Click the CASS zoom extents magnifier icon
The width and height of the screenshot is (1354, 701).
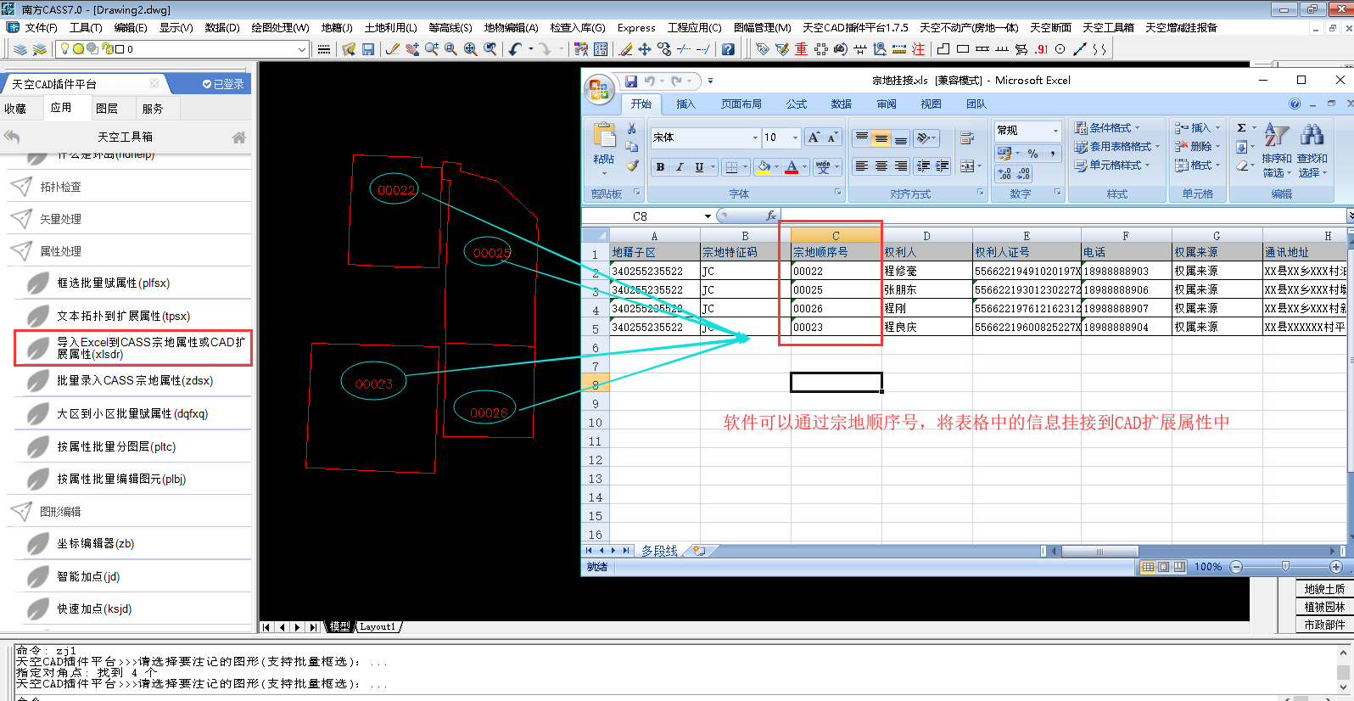tap(471, 49)
